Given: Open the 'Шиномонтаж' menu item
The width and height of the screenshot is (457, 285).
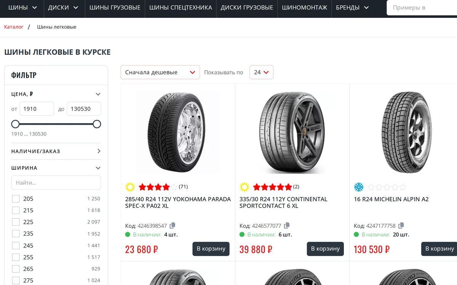Looking at the screenshot, I should [304, 8].
